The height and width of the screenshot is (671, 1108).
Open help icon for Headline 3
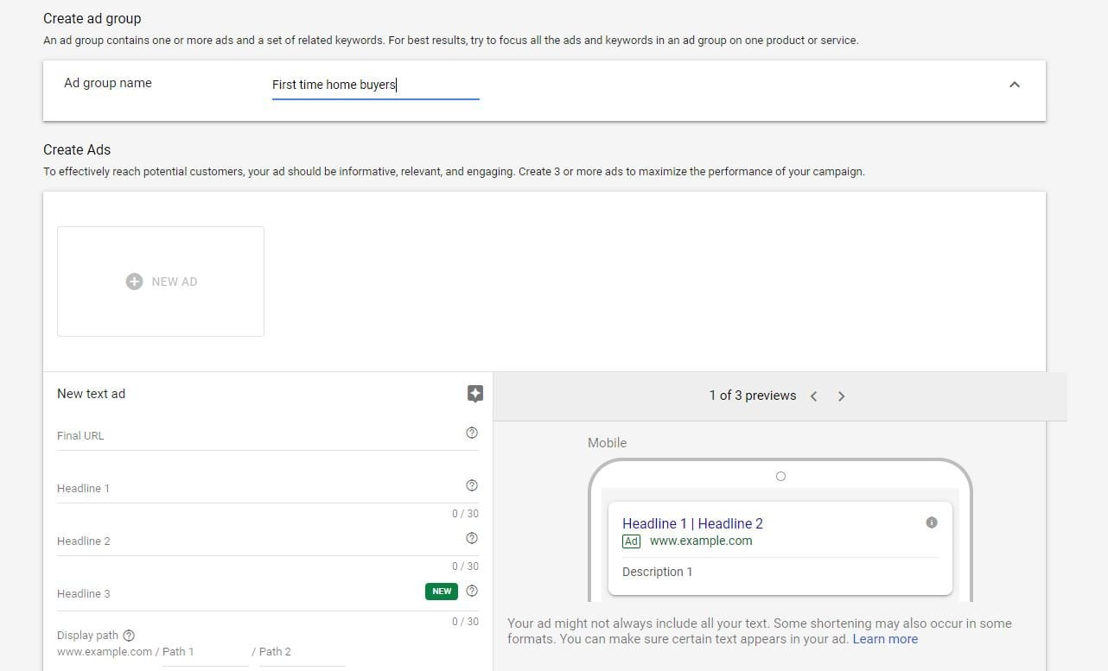(472, 591)
